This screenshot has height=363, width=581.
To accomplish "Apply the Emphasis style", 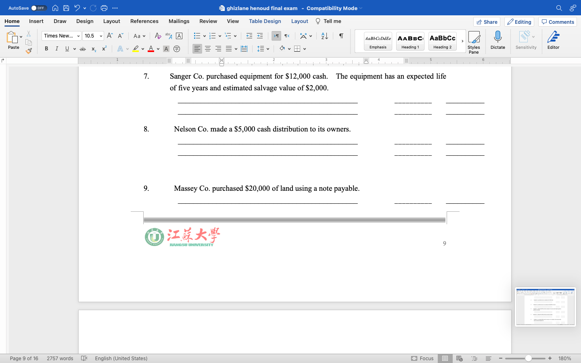I will click(378, 41).
